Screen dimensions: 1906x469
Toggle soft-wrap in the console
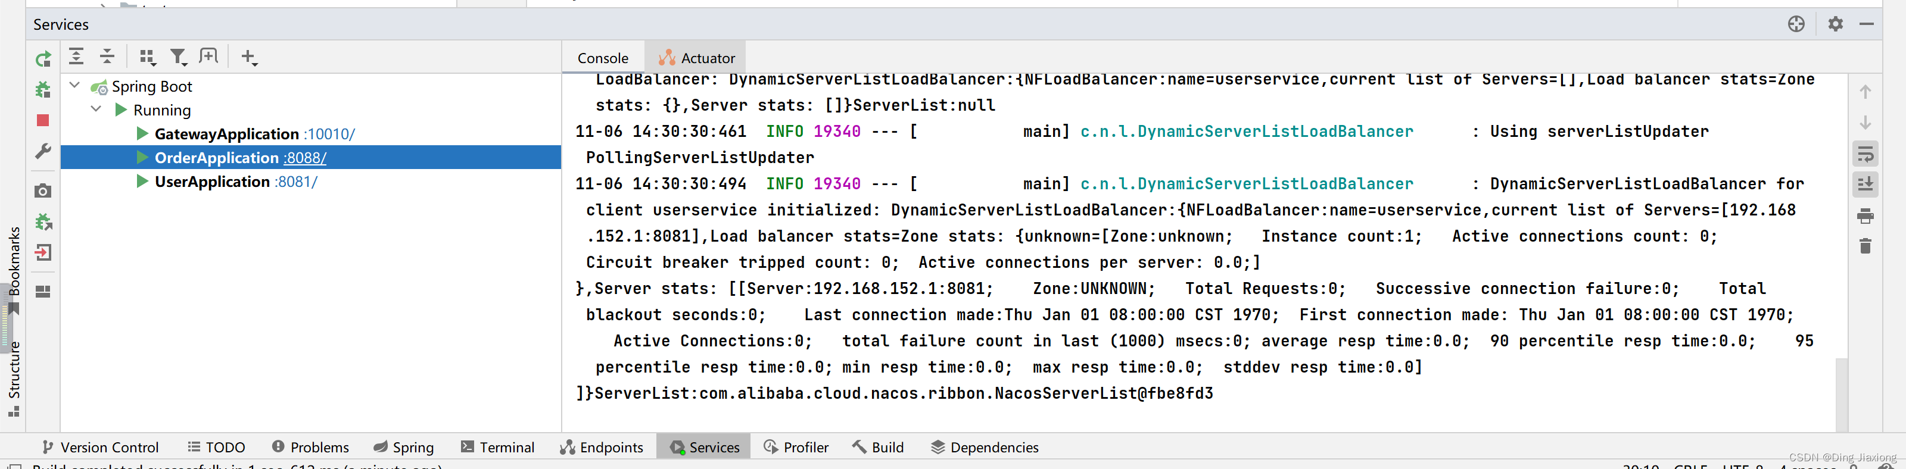tap(1864, 155)
